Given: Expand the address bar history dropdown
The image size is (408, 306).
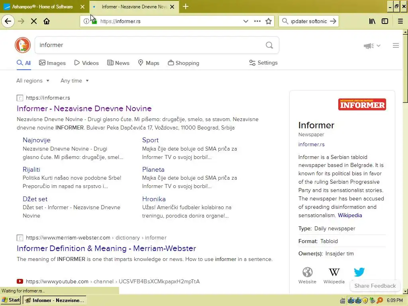Looking at the screenshot, I should [x=245, y=21].
